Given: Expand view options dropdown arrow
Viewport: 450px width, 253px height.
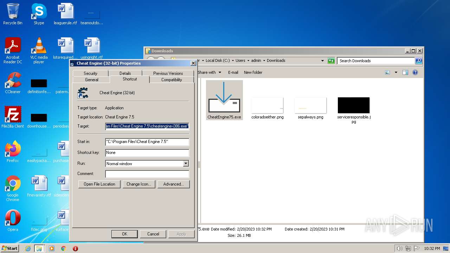Looking at the screenshot, I should (x=396, y=72).
